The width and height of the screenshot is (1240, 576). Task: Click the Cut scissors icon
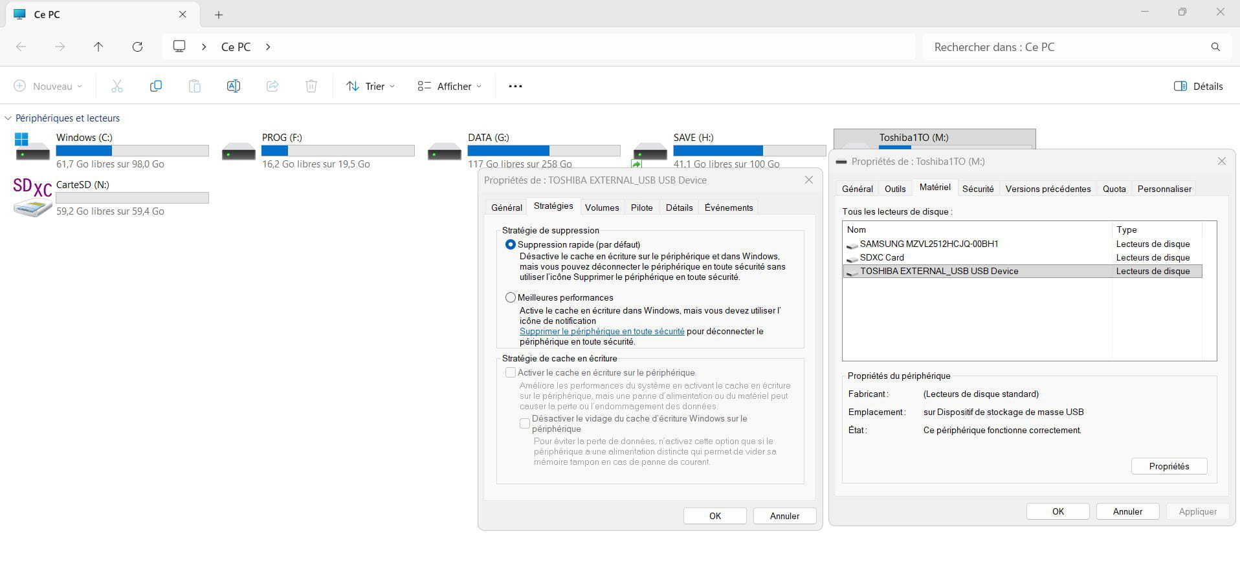(117, 86)
